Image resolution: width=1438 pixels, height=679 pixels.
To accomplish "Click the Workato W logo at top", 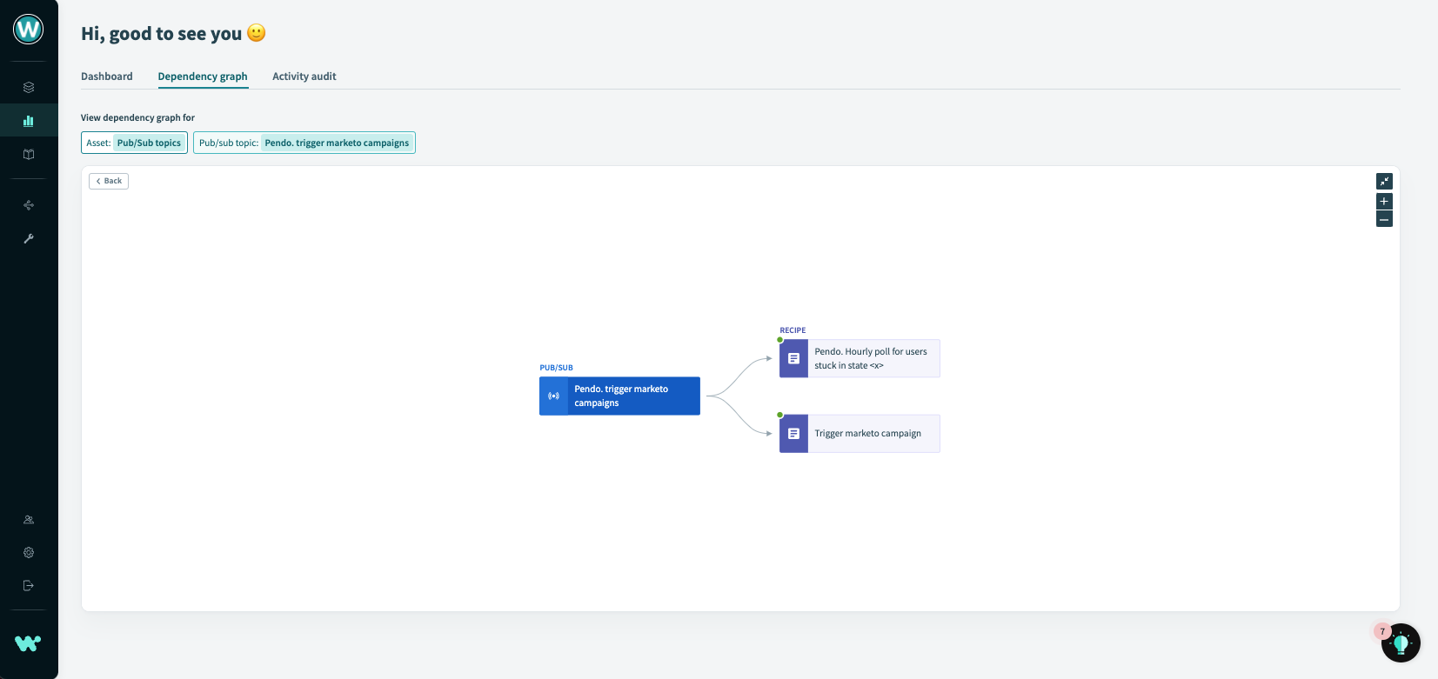I will pos(29,30).
